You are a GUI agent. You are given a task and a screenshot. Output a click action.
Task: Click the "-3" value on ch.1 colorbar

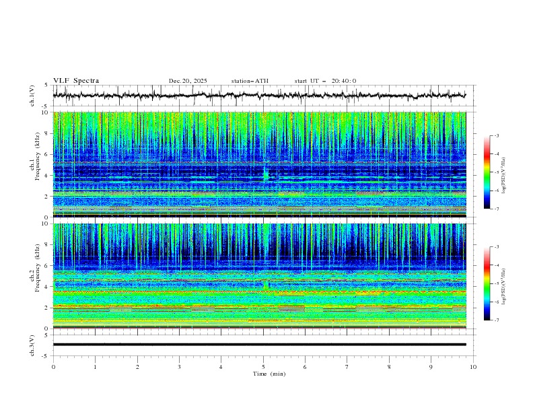[x=496, y=135]
